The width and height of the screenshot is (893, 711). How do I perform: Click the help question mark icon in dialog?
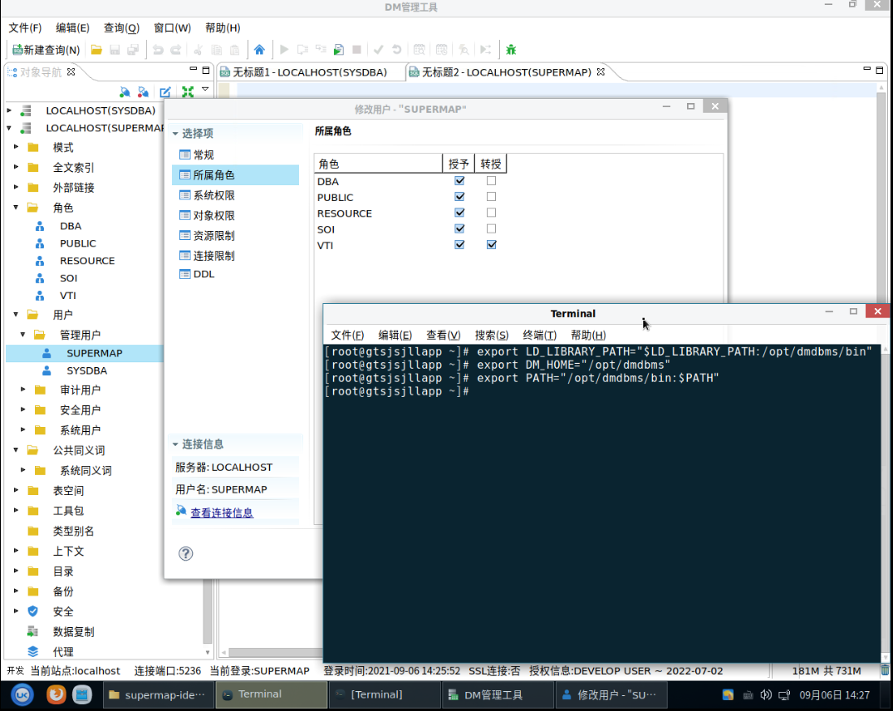[186, 553]
